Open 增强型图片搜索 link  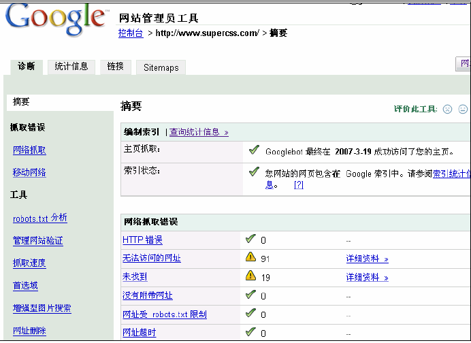(x=42, y=308)
